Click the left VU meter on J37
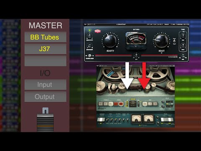Image resolution: width=201 pixels, height=151 pixels. pyautogui.click(x=136, y=118)
